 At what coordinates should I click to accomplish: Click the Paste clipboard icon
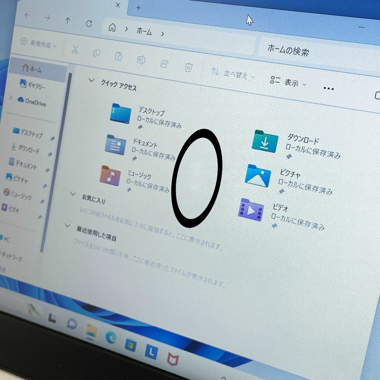coord(118,56)
